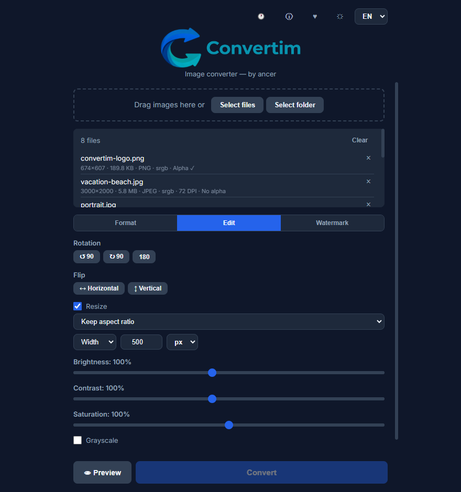Open the EN language dropdown
The width and height of the screenshot is (461, 492).
371,16
